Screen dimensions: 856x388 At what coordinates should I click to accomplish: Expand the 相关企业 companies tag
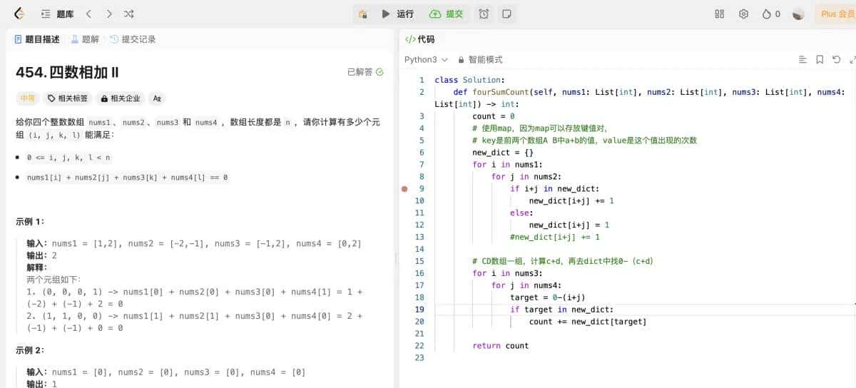(x=121, y=98)
